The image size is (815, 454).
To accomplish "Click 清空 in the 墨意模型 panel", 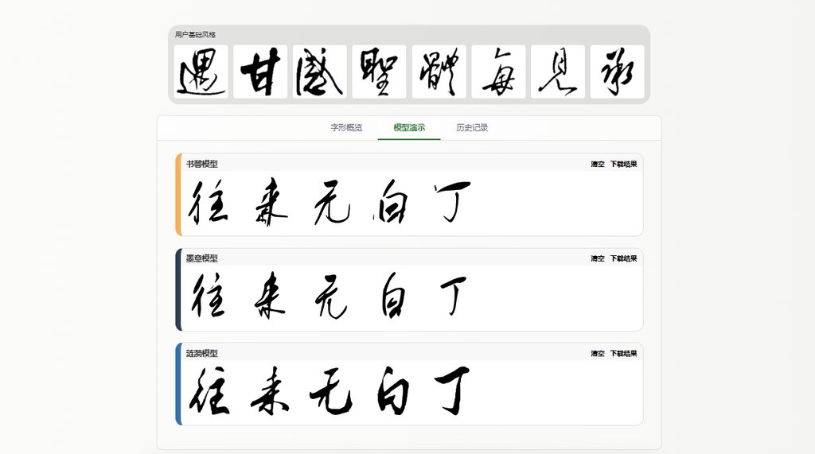I will [x=597, y=258].
